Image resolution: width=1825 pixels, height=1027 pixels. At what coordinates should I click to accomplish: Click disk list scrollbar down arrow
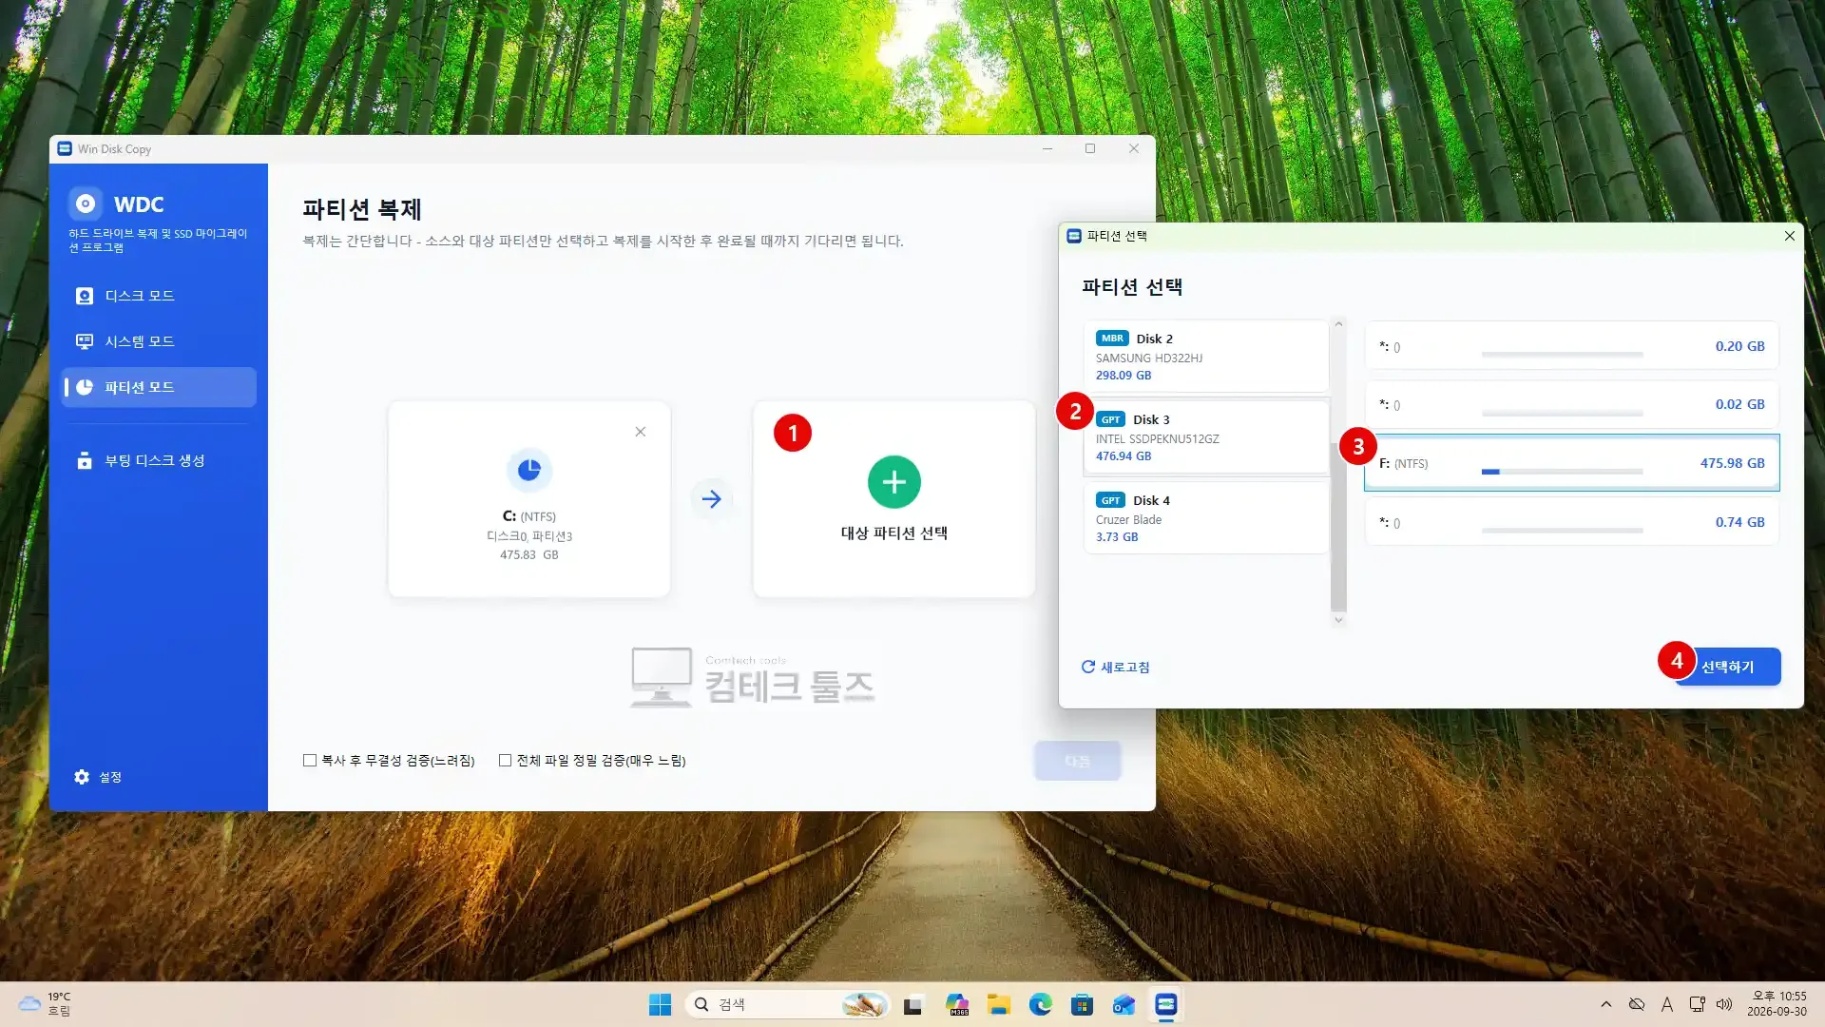(1338, 620)
